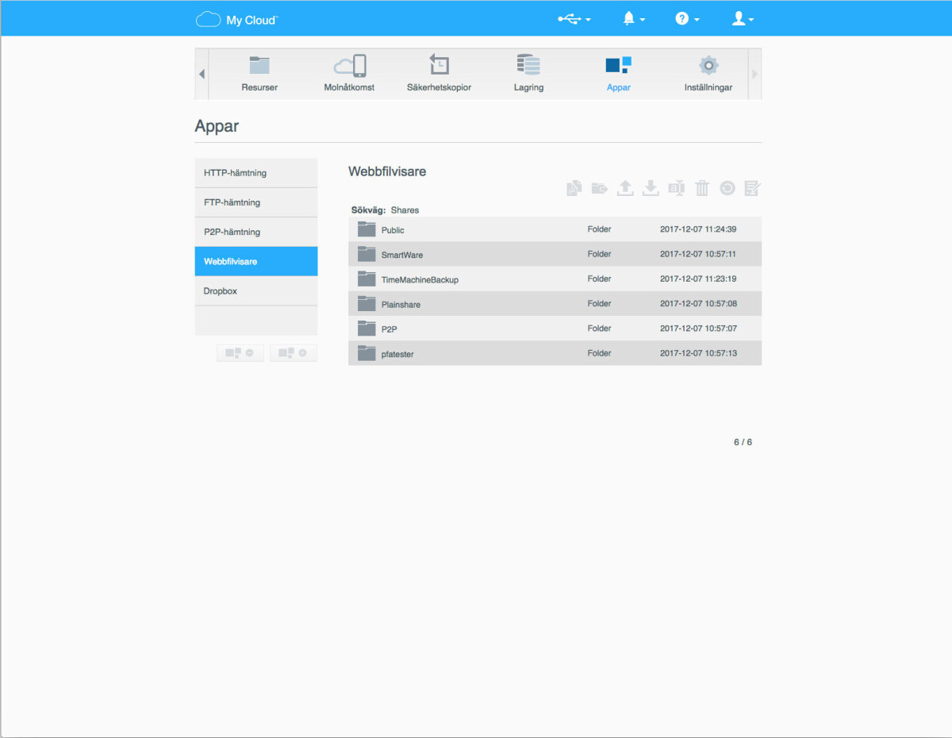Image resolution: width=952 pixels, height=738 pixels.
Task: Go to the Resurser section
Action: [x=259, y=74]
